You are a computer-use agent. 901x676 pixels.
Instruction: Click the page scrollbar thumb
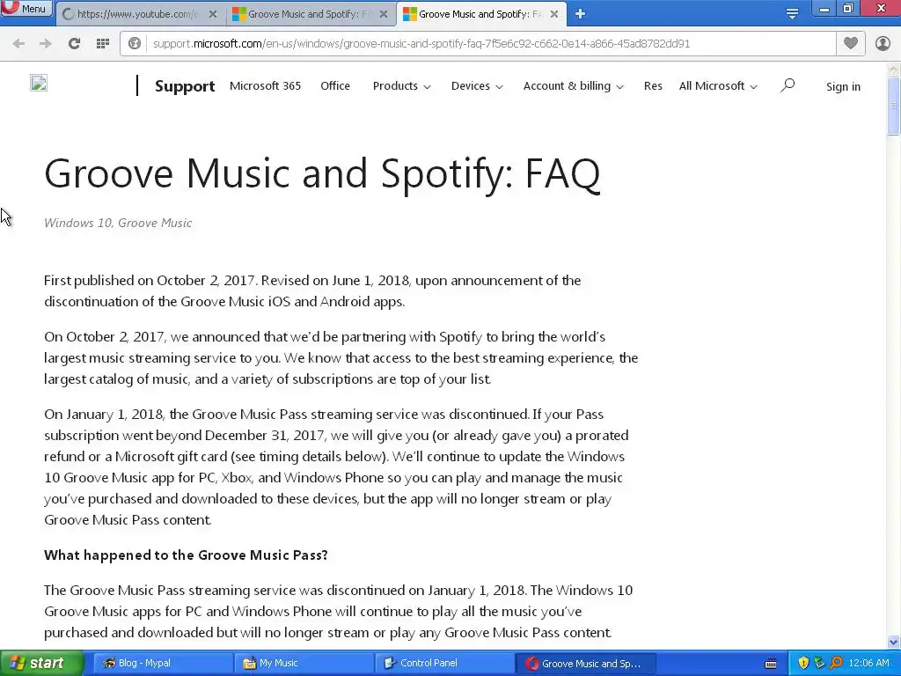tap(893, 106)
